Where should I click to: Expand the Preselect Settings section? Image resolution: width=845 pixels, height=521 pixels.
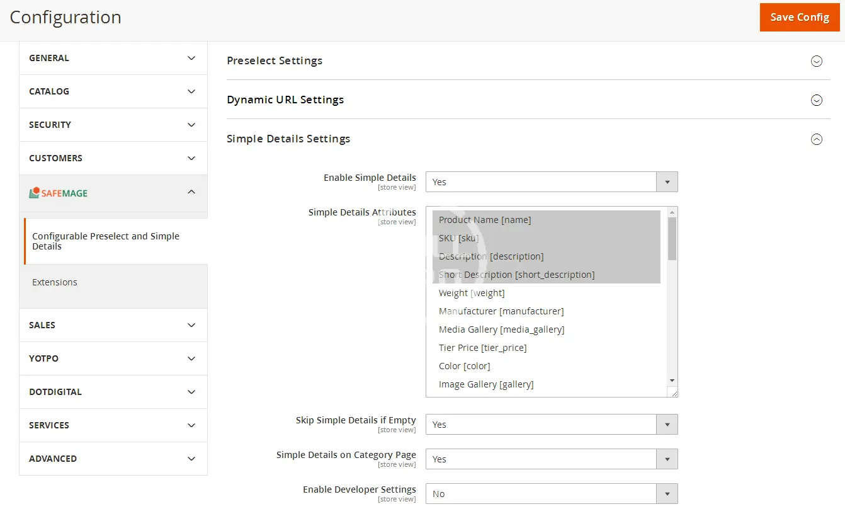point(816,61)
